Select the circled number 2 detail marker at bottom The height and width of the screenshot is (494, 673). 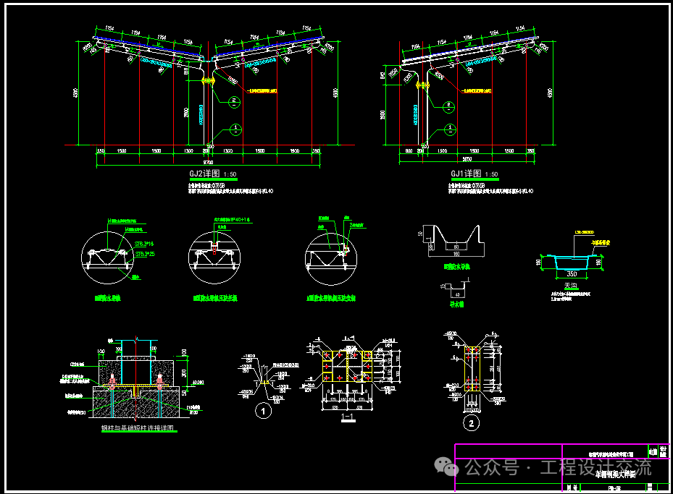(472, 422)
